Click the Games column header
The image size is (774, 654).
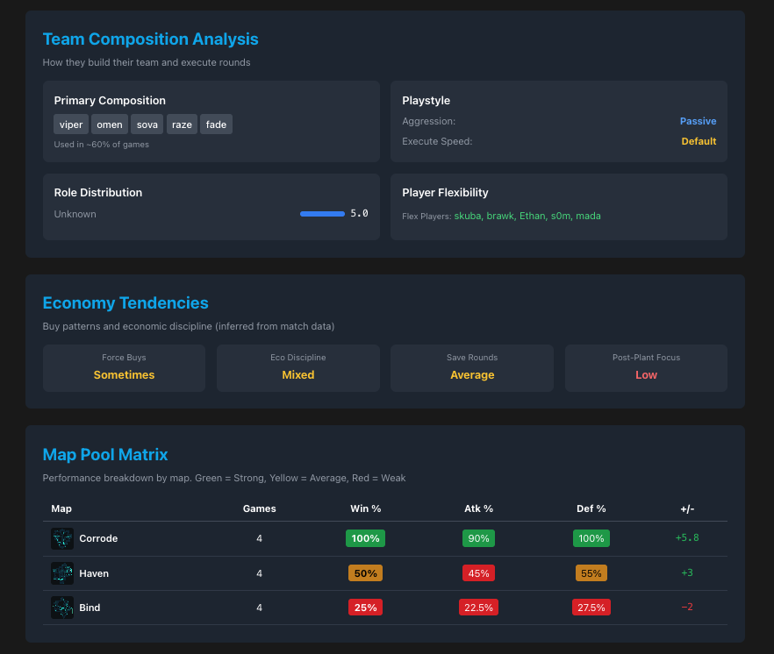pos(259,508)
